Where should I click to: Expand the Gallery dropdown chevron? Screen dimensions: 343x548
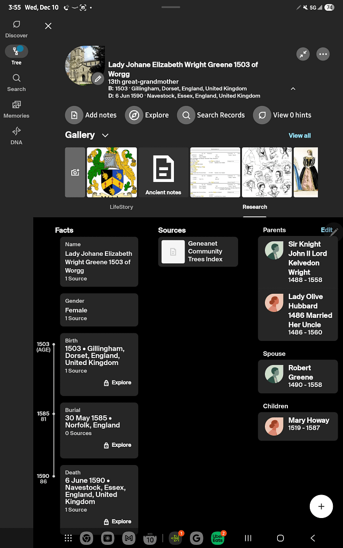(105, 135)
